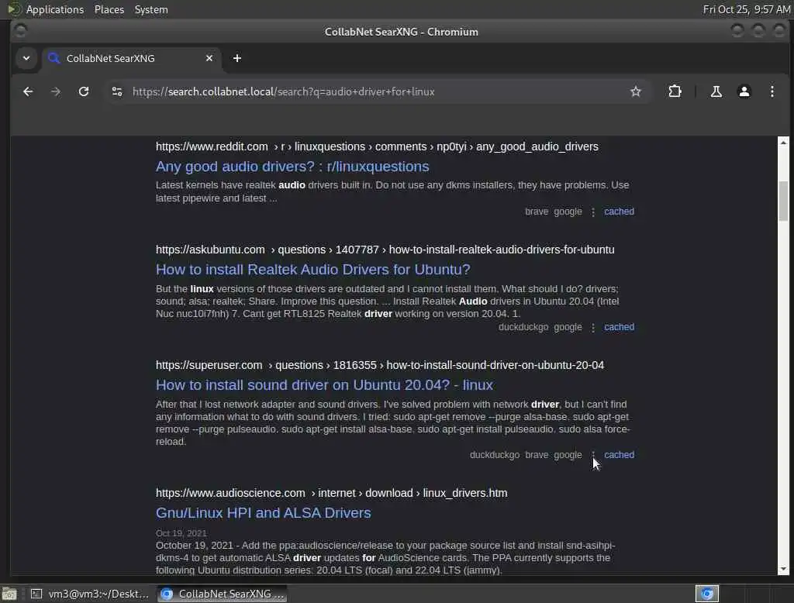This screenshot has width=794, height=603.
Task: Click the 'Oct 19, 2021' date text
Action: pyautogui.click(x=181, y=533)
